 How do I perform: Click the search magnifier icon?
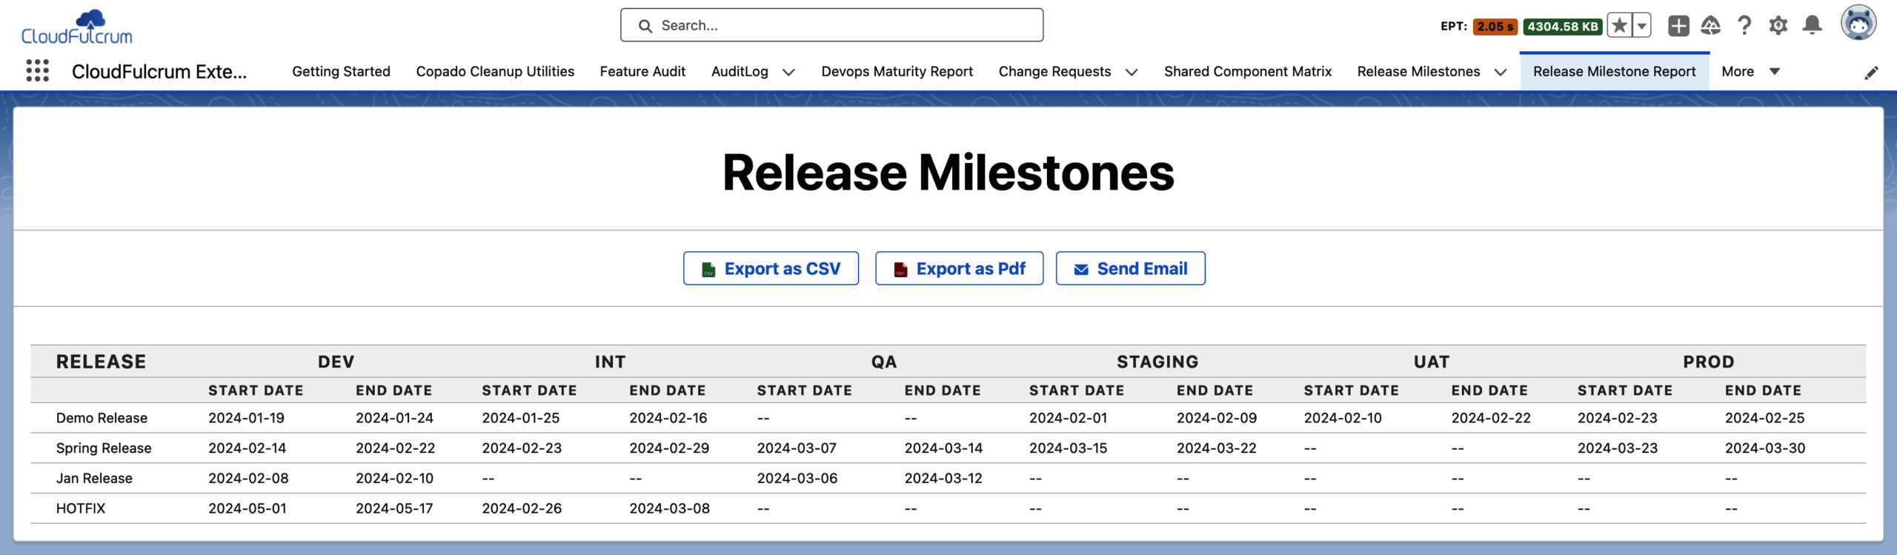click(645, 26)
